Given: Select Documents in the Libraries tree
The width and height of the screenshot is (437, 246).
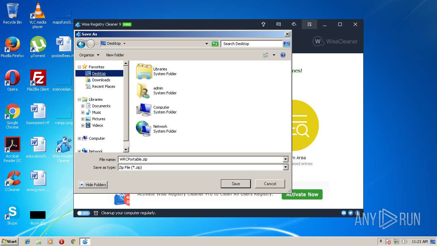Looking at the screenshot, I should click(101, 106).
